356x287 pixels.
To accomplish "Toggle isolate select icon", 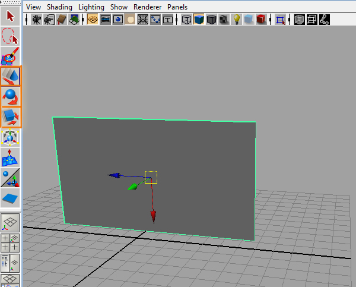I will [x=280, y=20].
